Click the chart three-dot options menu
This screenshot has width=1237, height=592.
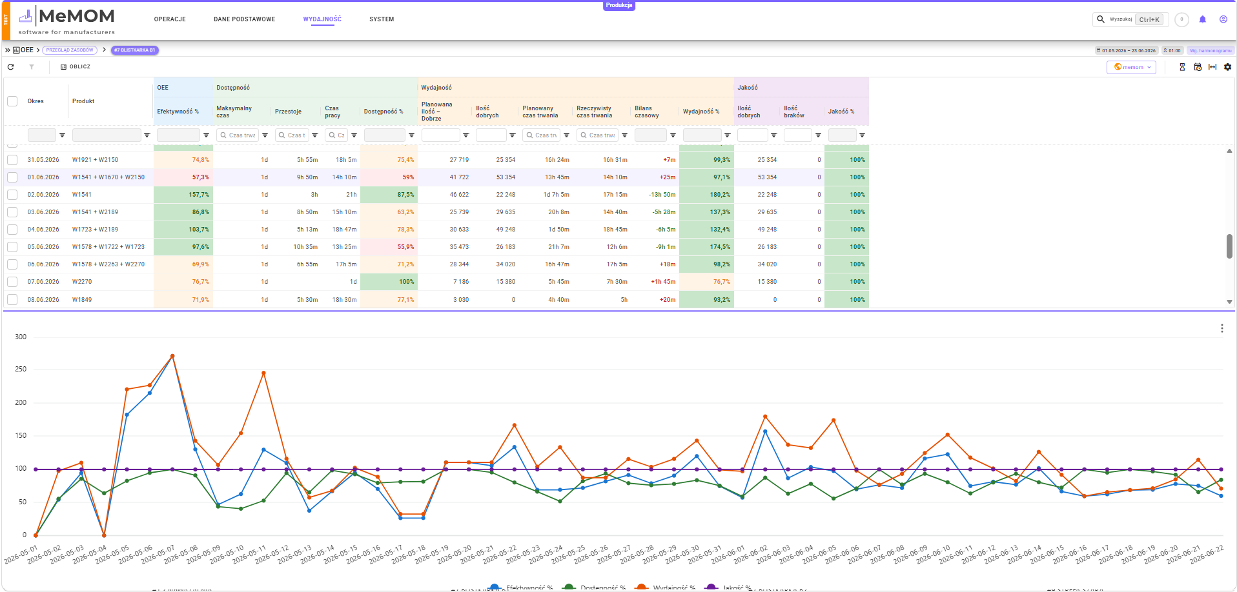1222,328
